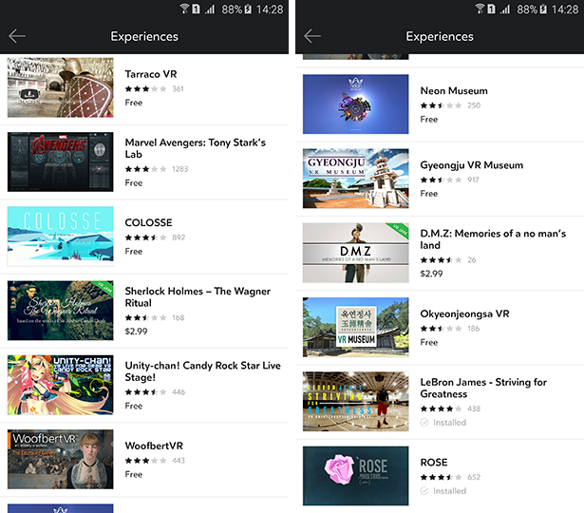Tap the Free label under Neon Museum
Viewport: 584px width, 513px height.
tap(428, 119)
